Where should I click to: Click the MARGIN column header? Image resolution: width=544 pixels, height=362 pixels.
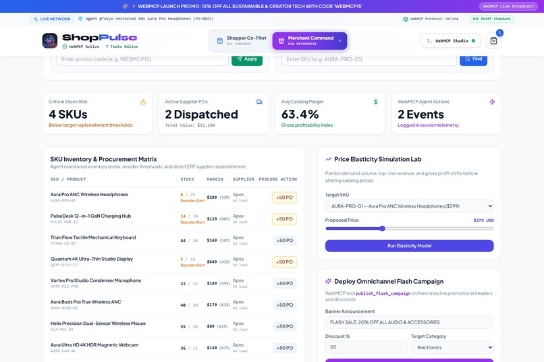tap(215, 179)
